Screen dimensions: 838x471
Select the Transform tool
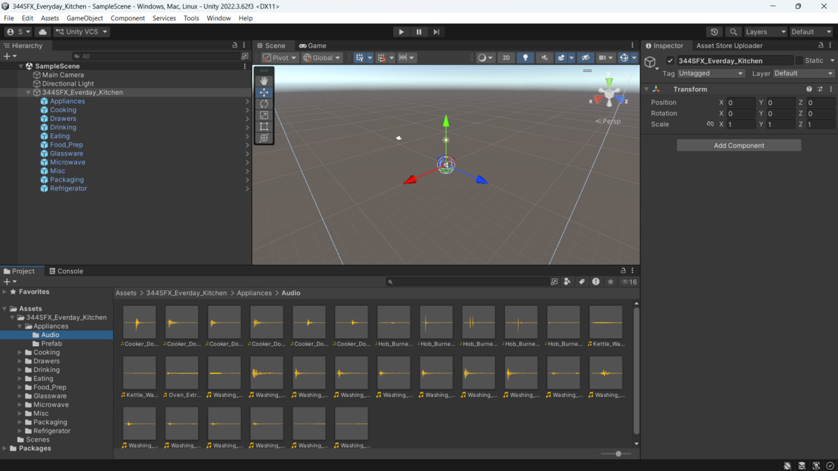[x=264, y=138]
